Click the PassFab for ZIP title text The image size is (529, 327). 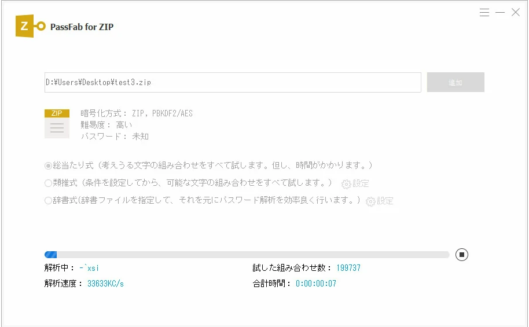(82, 27)
